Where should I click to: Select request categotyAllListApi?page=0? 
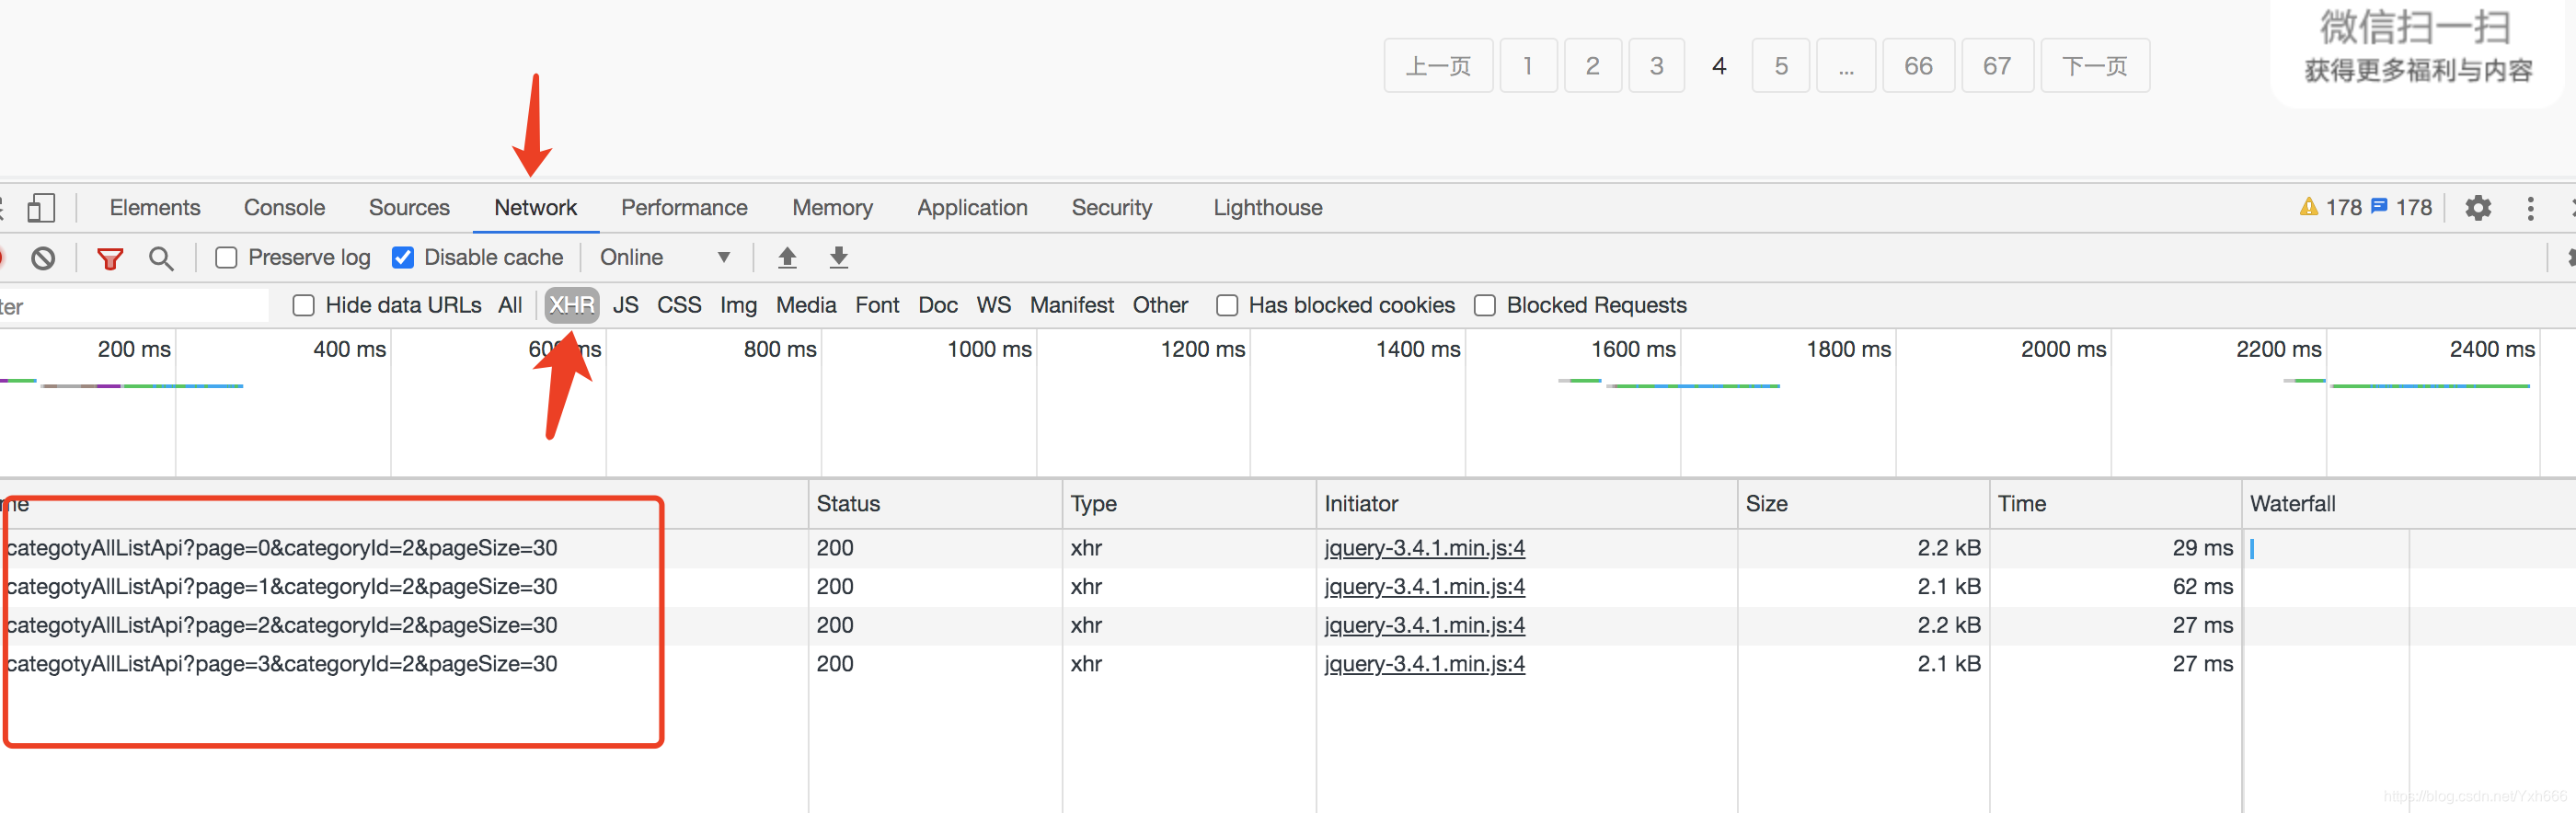pyautogui.click(x=281, y=548)
